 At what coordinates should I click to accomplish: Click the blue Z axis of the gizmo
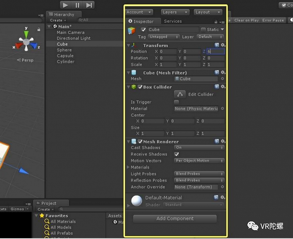tap(35, 46)
